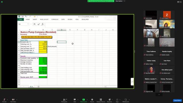Click the Excel application logo icon

pos(19,17)
